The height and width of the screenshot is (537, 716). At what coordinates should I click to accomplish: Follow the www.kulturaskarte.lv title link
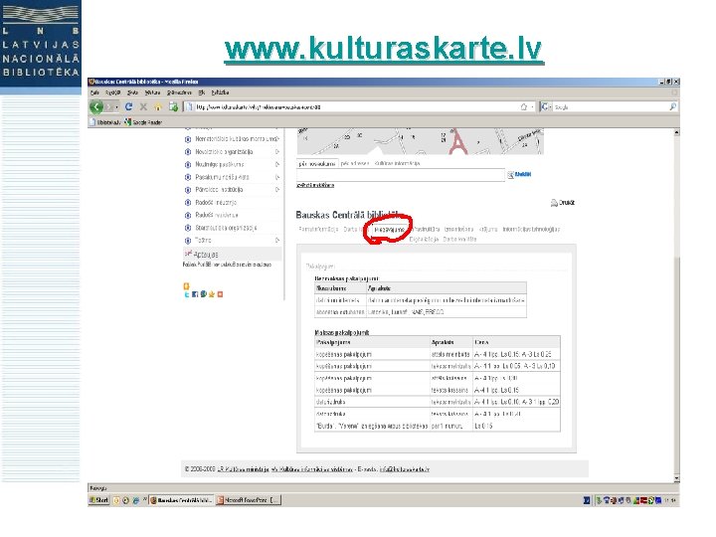click(384, 49)
